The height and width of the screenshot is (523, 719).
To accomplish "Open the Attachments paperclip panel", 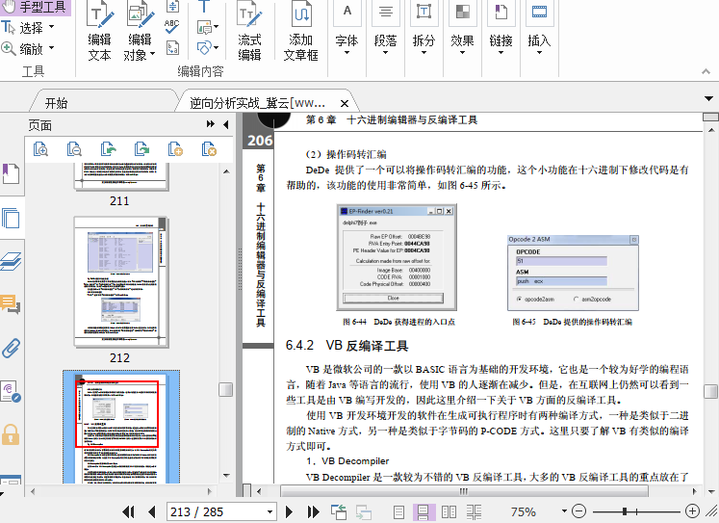I will [11, 348].
